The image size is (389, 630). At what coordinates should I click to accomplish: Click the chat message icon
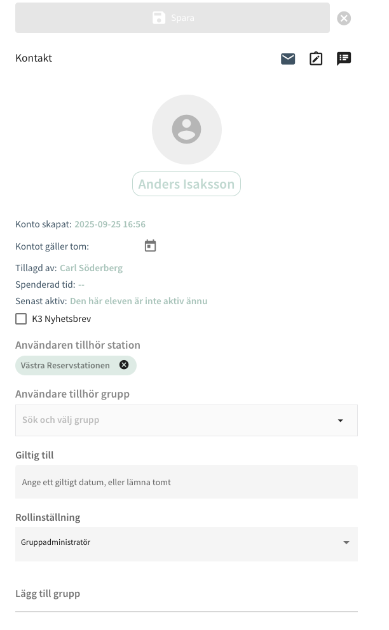pos(344,59)
